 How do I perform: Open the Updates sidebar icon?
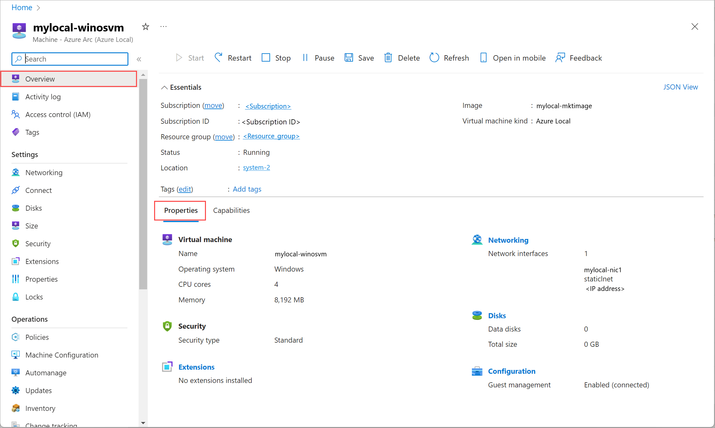coord(16,390)
